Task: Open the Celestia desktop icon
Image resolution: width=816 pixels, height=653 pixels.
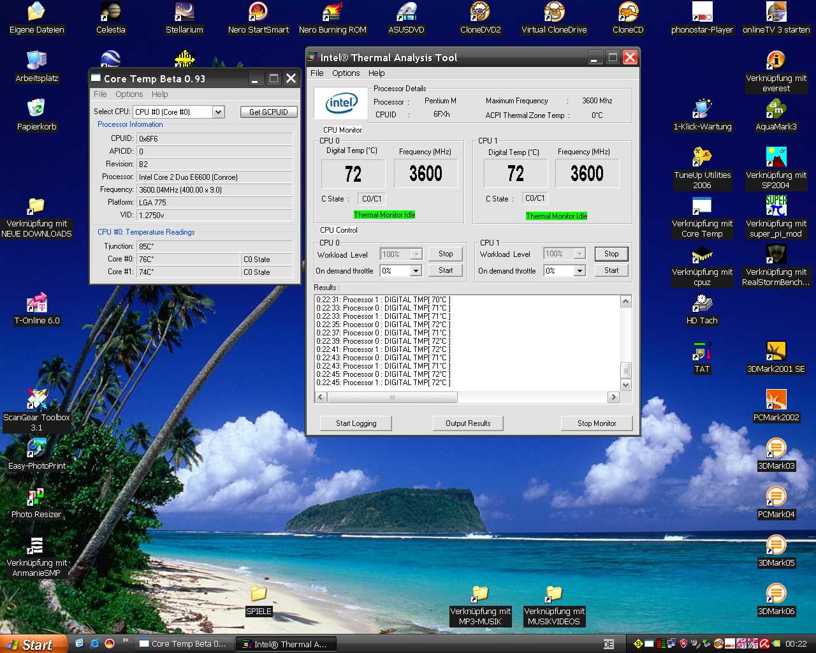Action: (111, 18)
